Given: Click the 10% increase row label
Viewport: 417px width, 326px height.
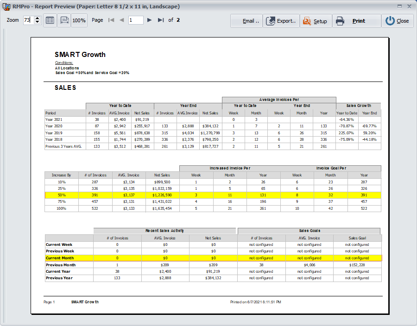Looking at the screenshot, I should 62,182.
